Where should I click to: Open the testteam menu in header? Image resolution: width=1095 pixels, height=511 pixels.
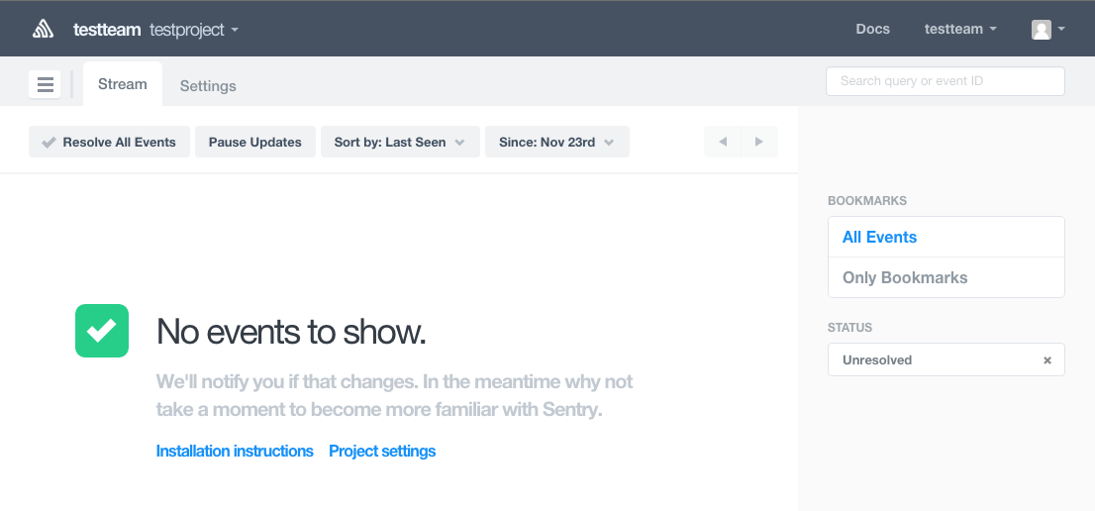(960, 29)
